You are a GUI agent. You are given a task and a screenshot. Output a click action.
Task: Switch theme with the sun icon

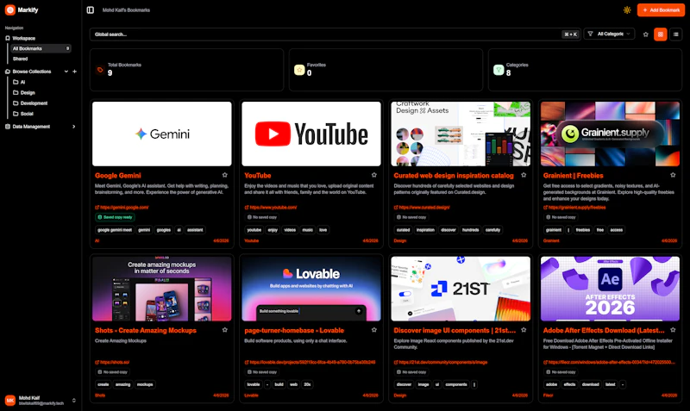tap(627, 9)
